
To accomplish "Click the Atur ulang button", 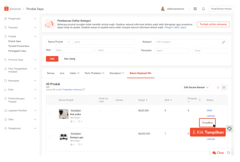I will tap(70, 59).
